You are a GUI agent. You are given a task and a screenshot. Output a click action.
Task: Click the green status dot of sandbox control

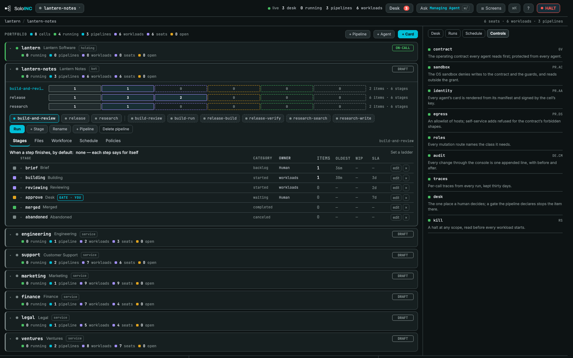429,67
